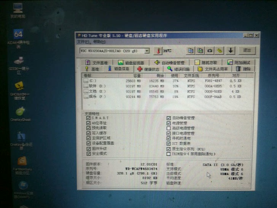
Task: Toggle the 预先读取 checkbox
Action: [x=88, y=128]
